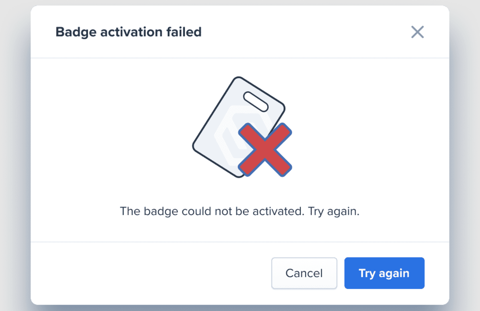Viewport: 480px width, 311px height.
Task: Click the lanyard slot on the badge
Action: click(256, 102)
